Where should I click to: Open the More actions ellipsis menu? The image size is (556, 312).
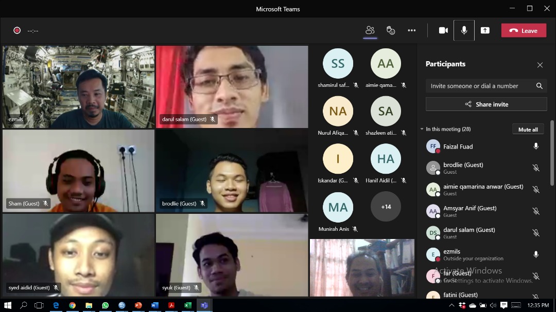click(x=411, y=30)
